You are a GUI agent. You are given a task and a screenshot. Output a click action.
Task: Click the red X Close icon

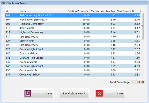99,93
